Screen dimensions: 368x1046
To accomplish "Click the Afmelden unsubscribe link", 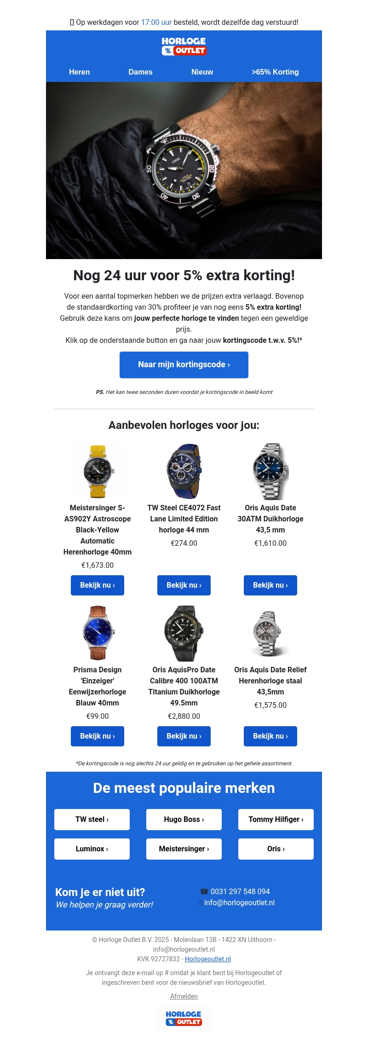I will (184, 996).
